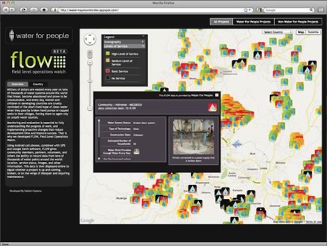Viewport: 327px width, 246px height.
Task: Bookmark page with the star icon
Action: [246, 10]
